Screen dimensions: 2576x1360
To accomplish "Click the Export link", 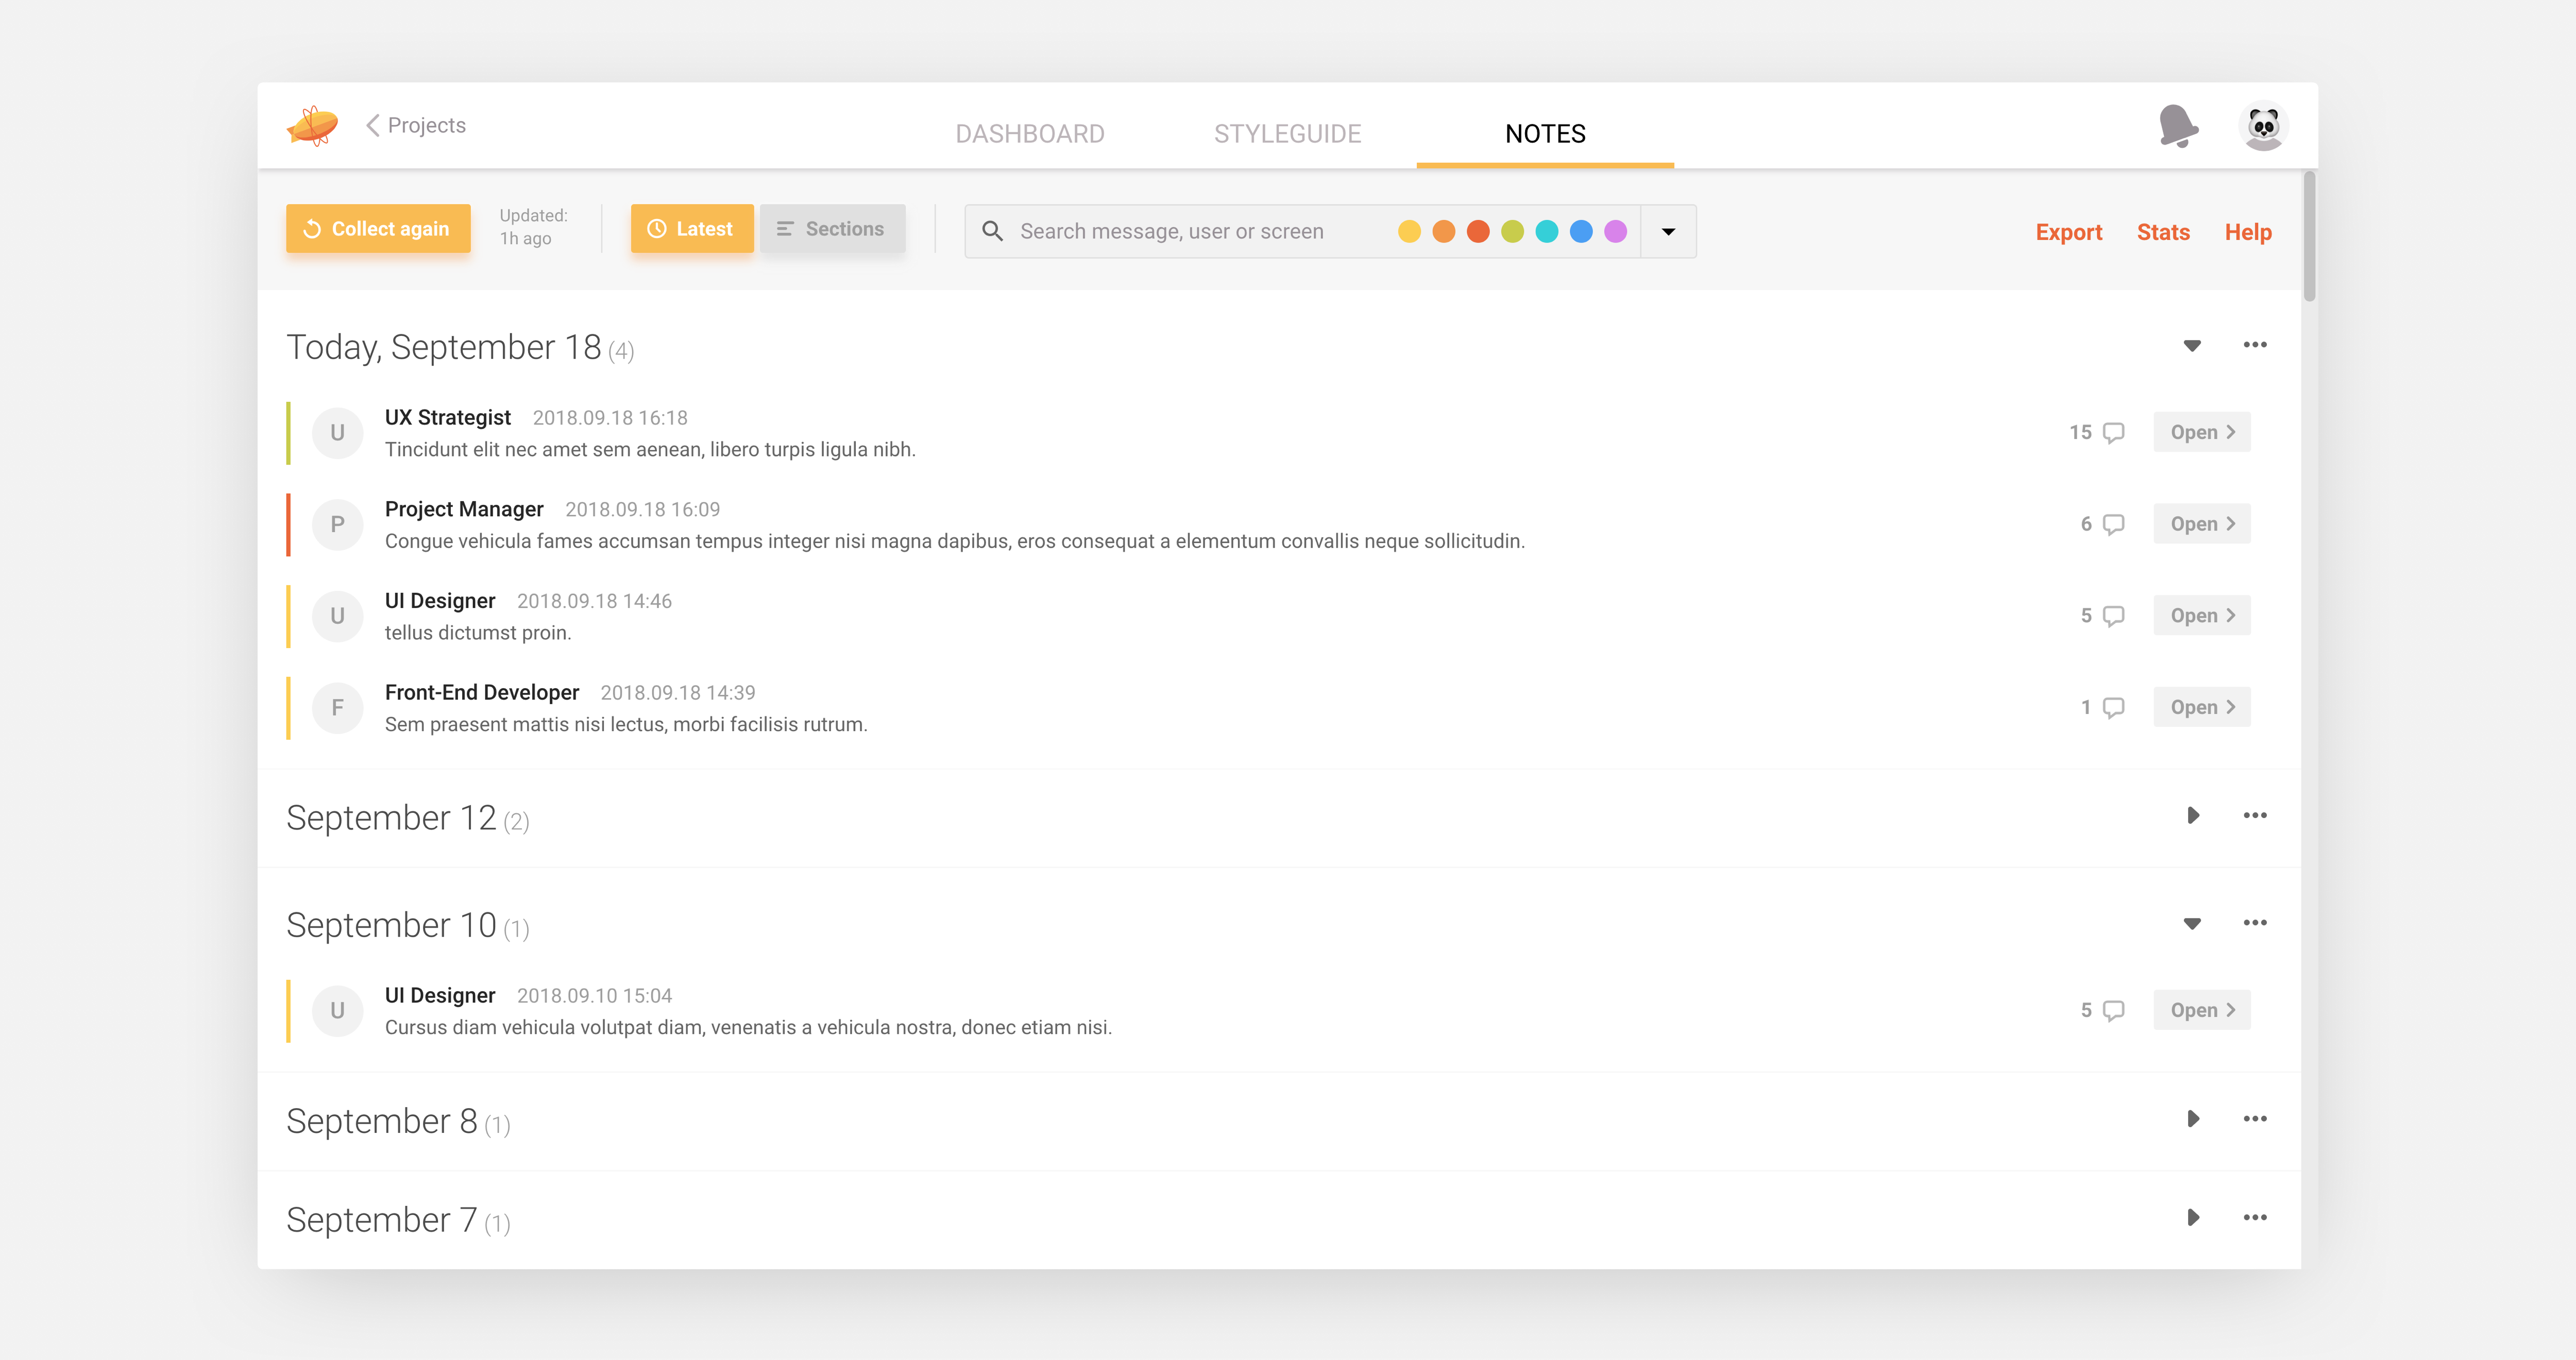I will click(x=2068, y=232).
